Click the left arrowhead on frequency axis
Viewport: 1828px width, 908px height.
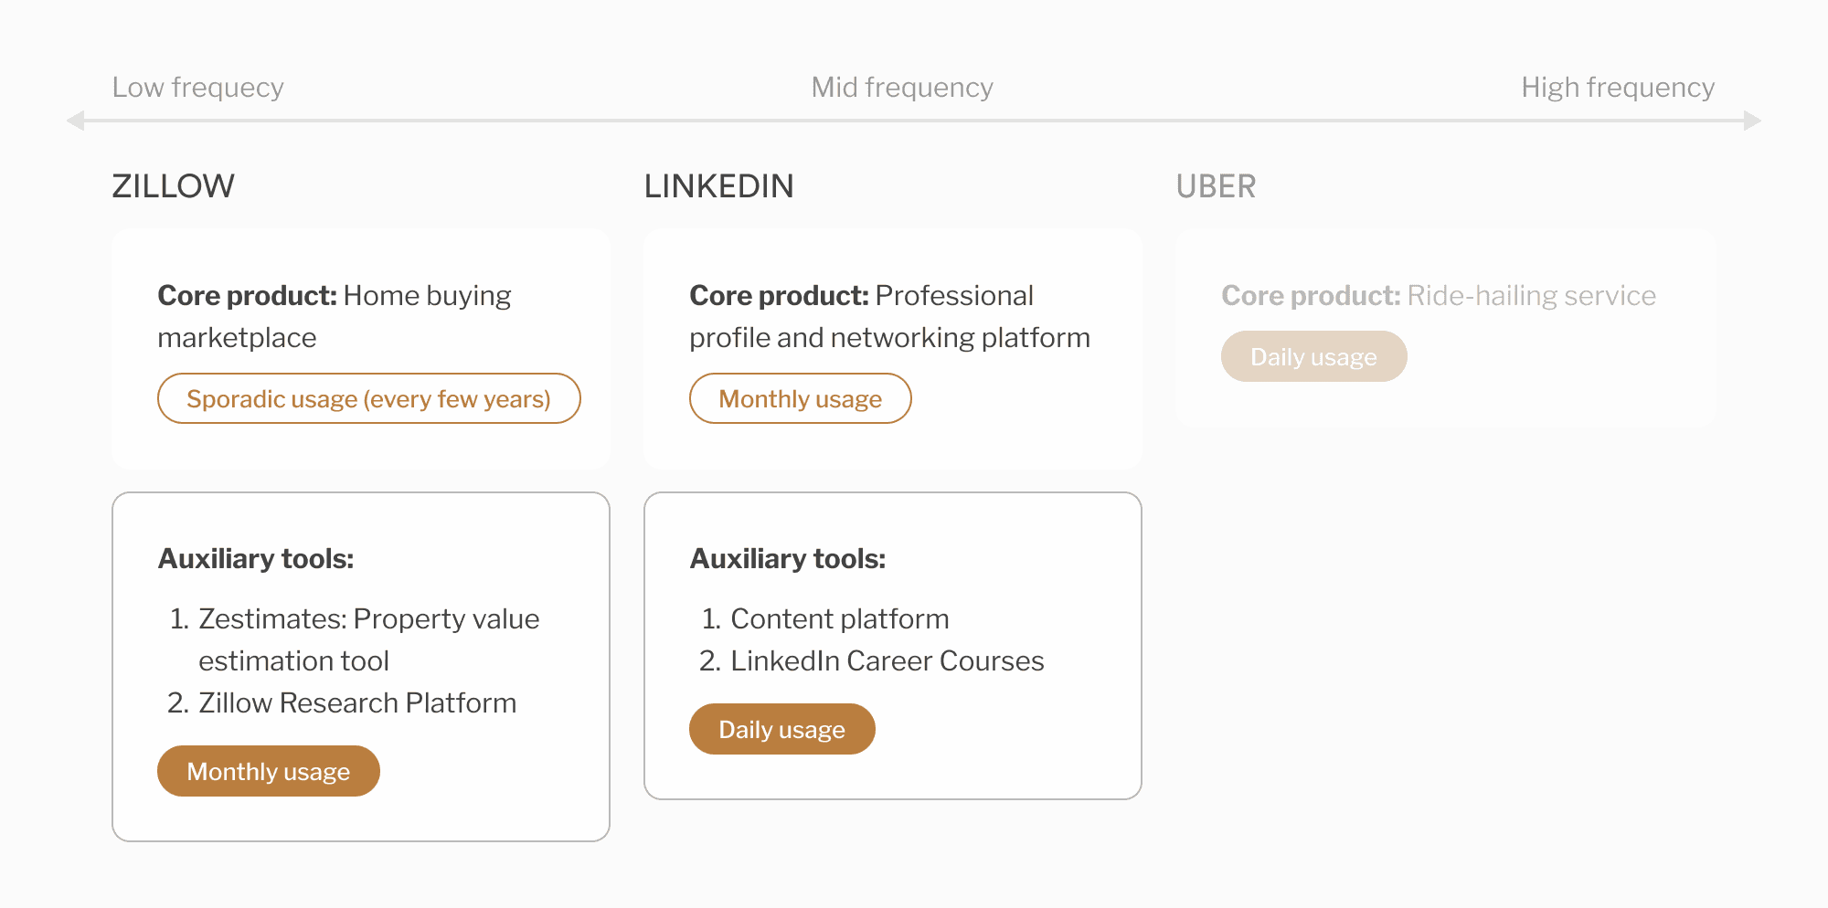click(76, 121)
